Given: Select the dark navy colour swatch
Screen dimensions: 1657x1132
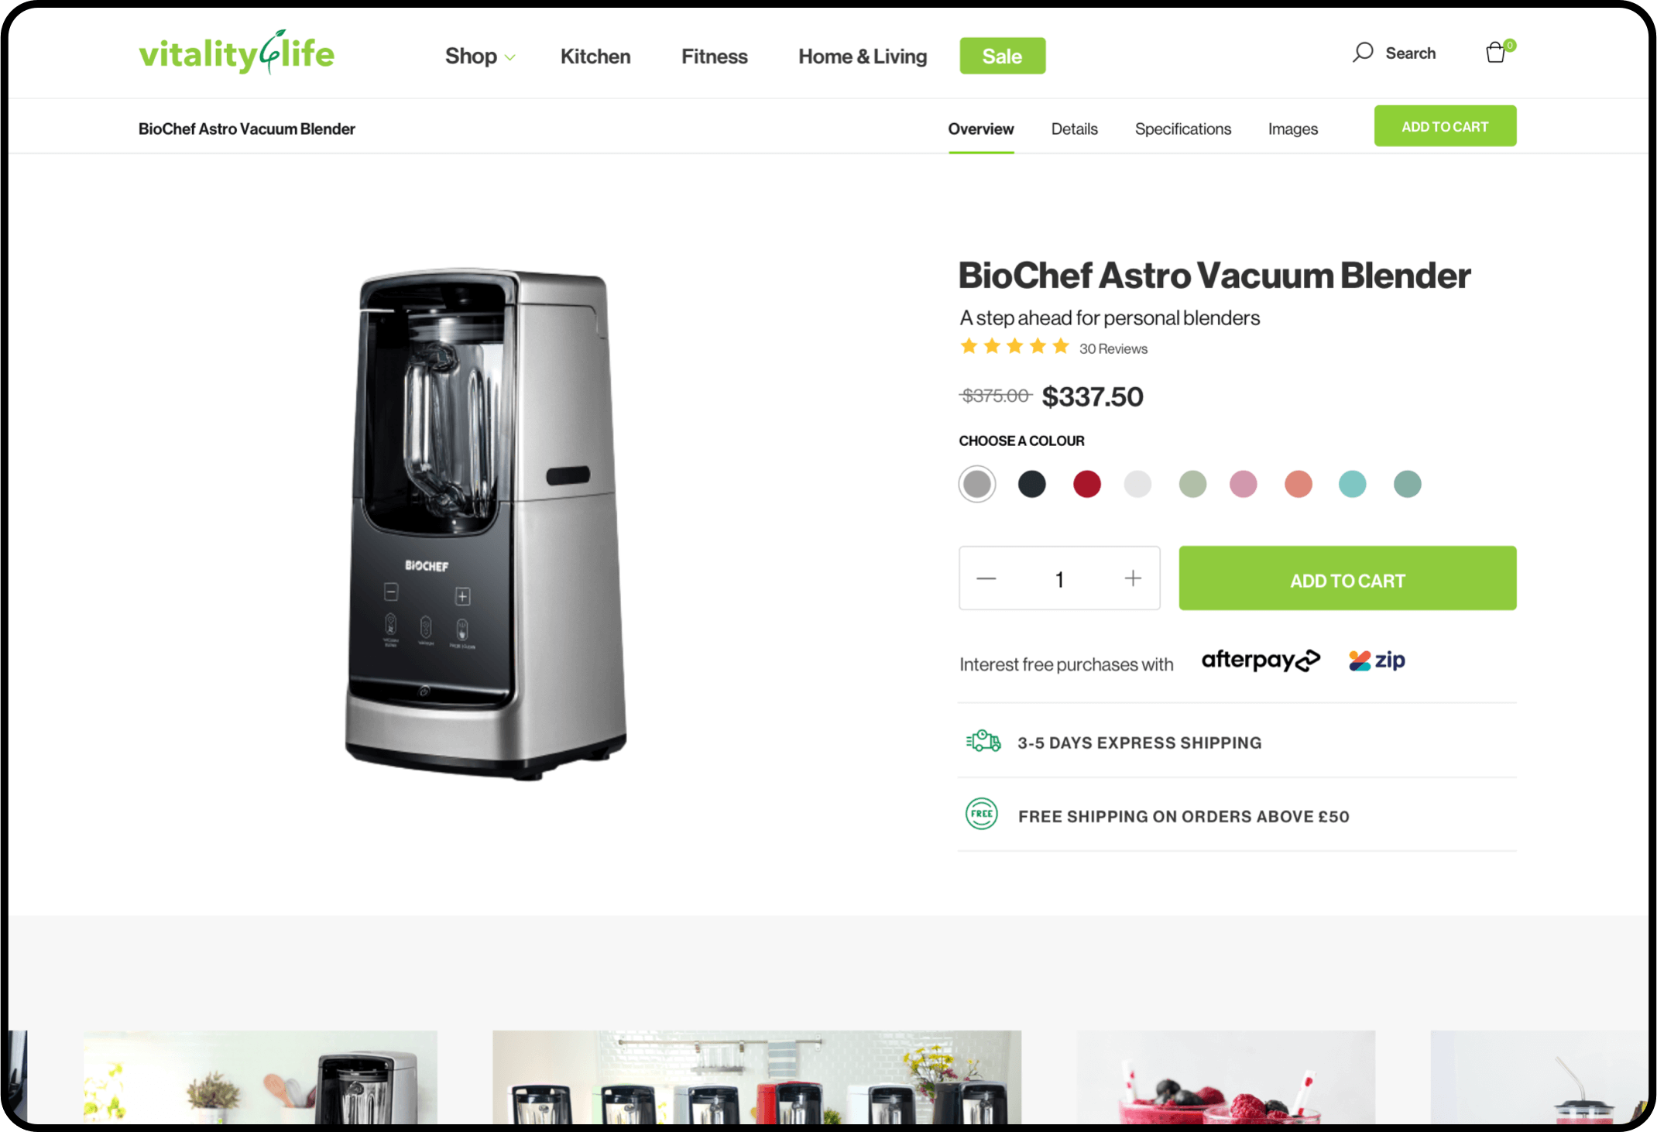Looking at the screenshot, I should (x=1031, y=484).
